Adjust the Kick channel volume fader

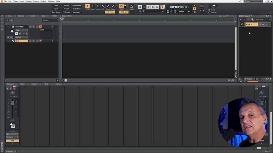pyautogui.click(x=12, y=103)
